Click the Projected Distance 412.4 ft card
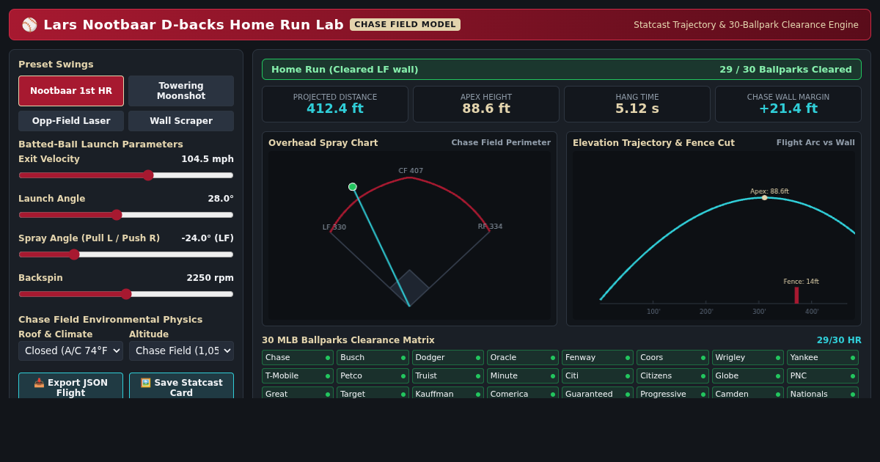The image size is (880, 462). 335,104
